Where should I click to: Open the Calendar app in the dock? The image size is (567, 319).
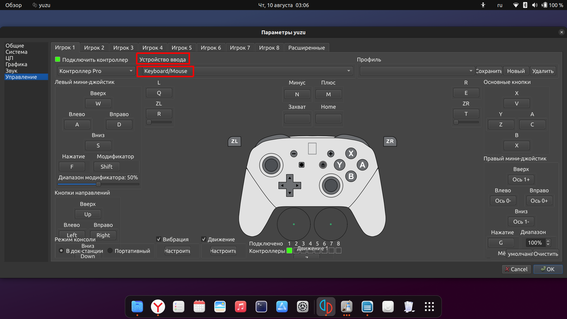[199, 307]
